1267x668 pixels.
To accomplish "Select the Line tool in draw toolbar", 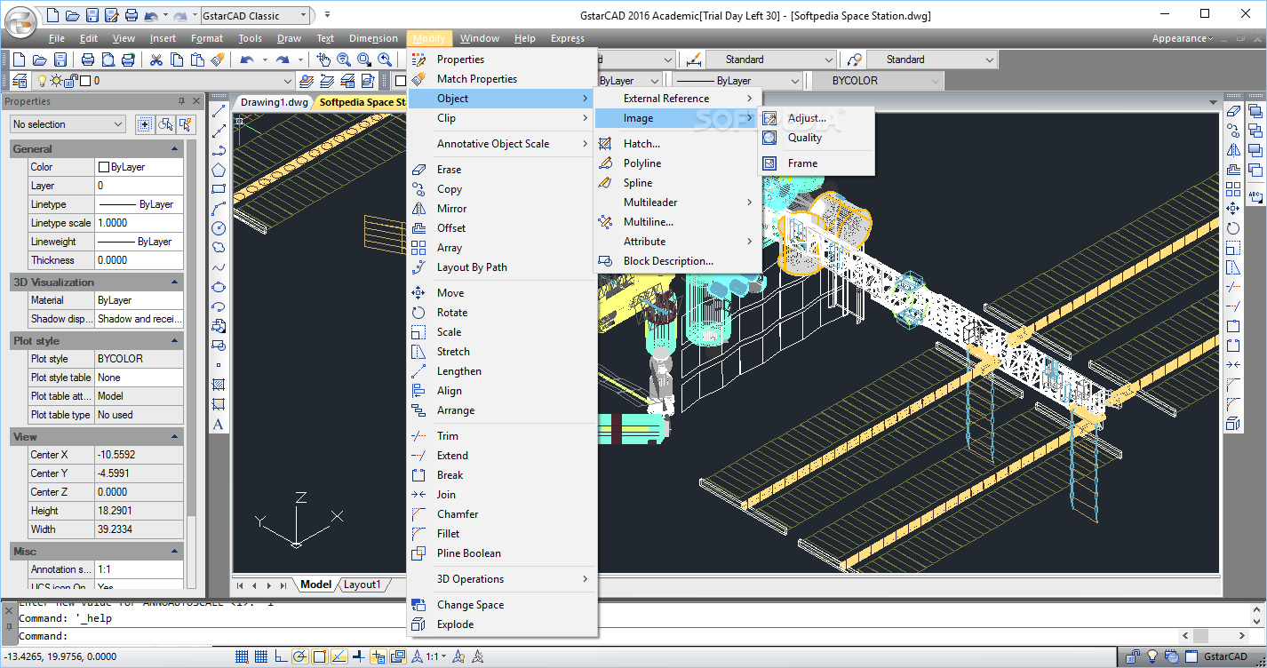I will [x=219, y=111].
